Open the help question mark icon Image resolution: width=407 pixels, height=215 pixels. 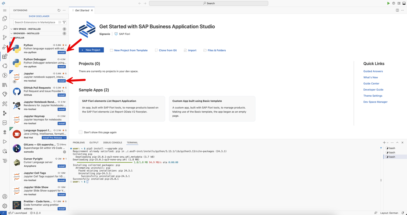pyautogui.click(x=393, y=3)
